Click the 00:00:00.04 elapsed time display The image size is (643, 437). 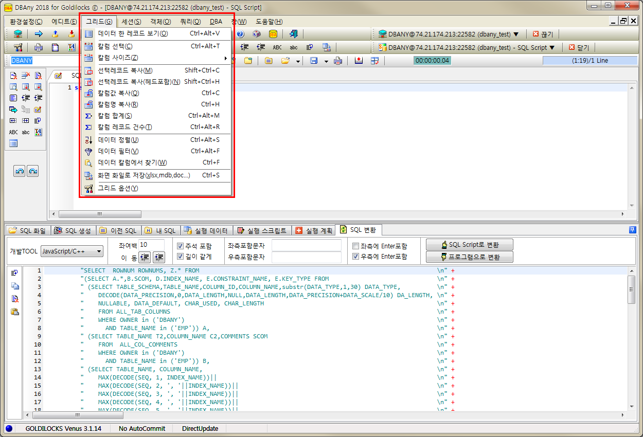click(x=432, y=61)
